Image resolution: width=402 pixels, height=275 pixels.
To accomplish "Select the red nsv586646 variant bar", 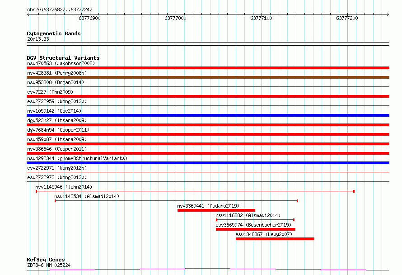I will (208, 153).
